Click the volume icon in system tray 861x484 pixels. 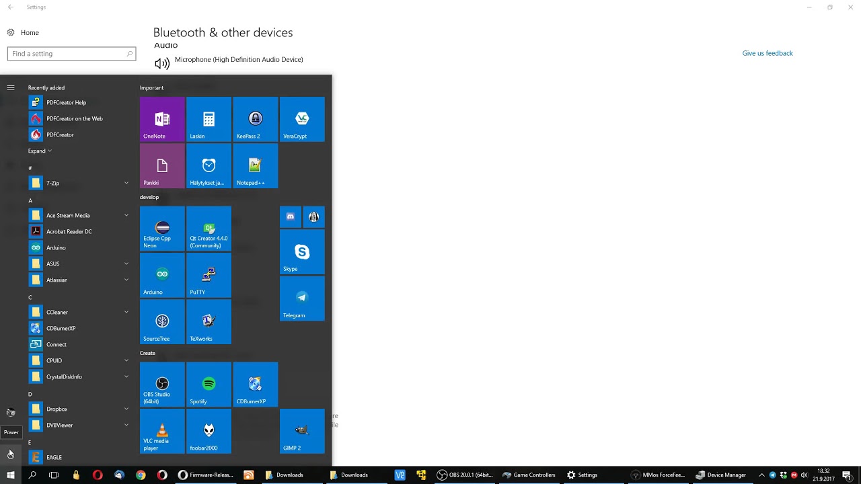804,475
